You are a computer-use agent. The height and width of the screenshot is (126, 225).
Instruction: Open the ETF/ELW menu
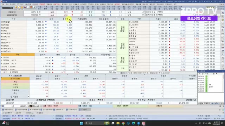tap(20, 4)
